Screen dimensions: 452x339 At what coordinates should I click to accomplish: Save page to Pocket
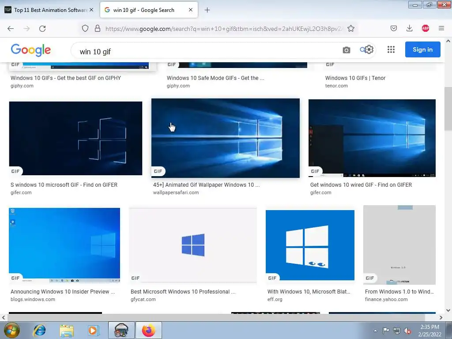tap(394, 28)
